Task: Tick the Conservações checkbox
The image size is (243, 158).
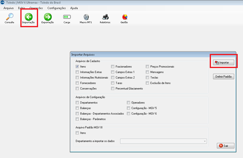Action: [77, 89]
